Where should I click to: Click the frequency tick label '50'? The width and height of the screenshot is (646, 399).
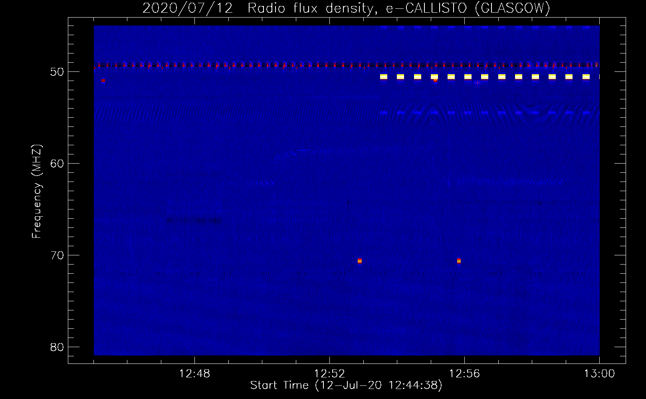(x=57, y=72)
